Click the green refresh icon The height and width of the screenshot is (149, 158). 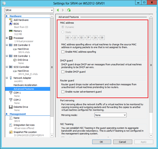[69, 10]
